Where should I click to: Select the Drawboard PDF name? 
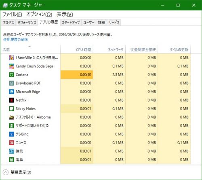point(28,83)
